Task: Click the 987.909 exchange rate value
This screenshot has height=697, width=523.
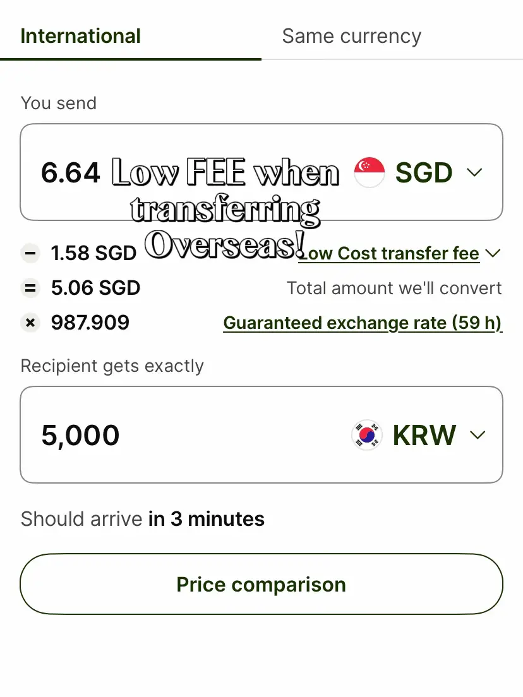Action: click(x=90, y=323)
